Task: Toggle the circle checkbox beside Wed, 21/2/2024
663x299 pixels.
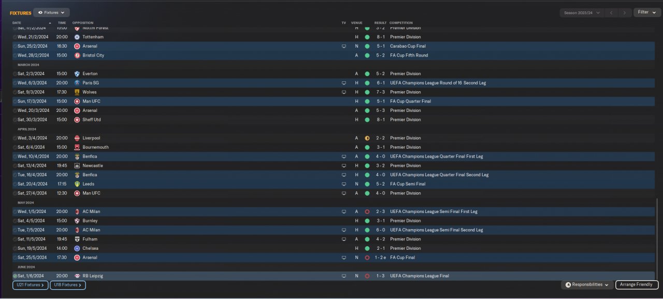Action: tap(15, 37)
